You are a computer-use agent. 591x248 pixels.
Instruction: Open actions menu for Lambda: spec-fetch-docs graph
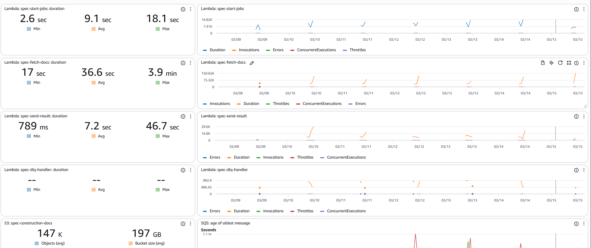(x=584, y=63)
